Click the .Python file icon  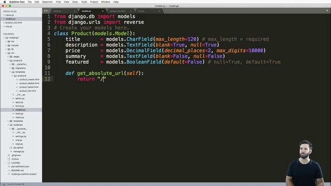[9, 159]
